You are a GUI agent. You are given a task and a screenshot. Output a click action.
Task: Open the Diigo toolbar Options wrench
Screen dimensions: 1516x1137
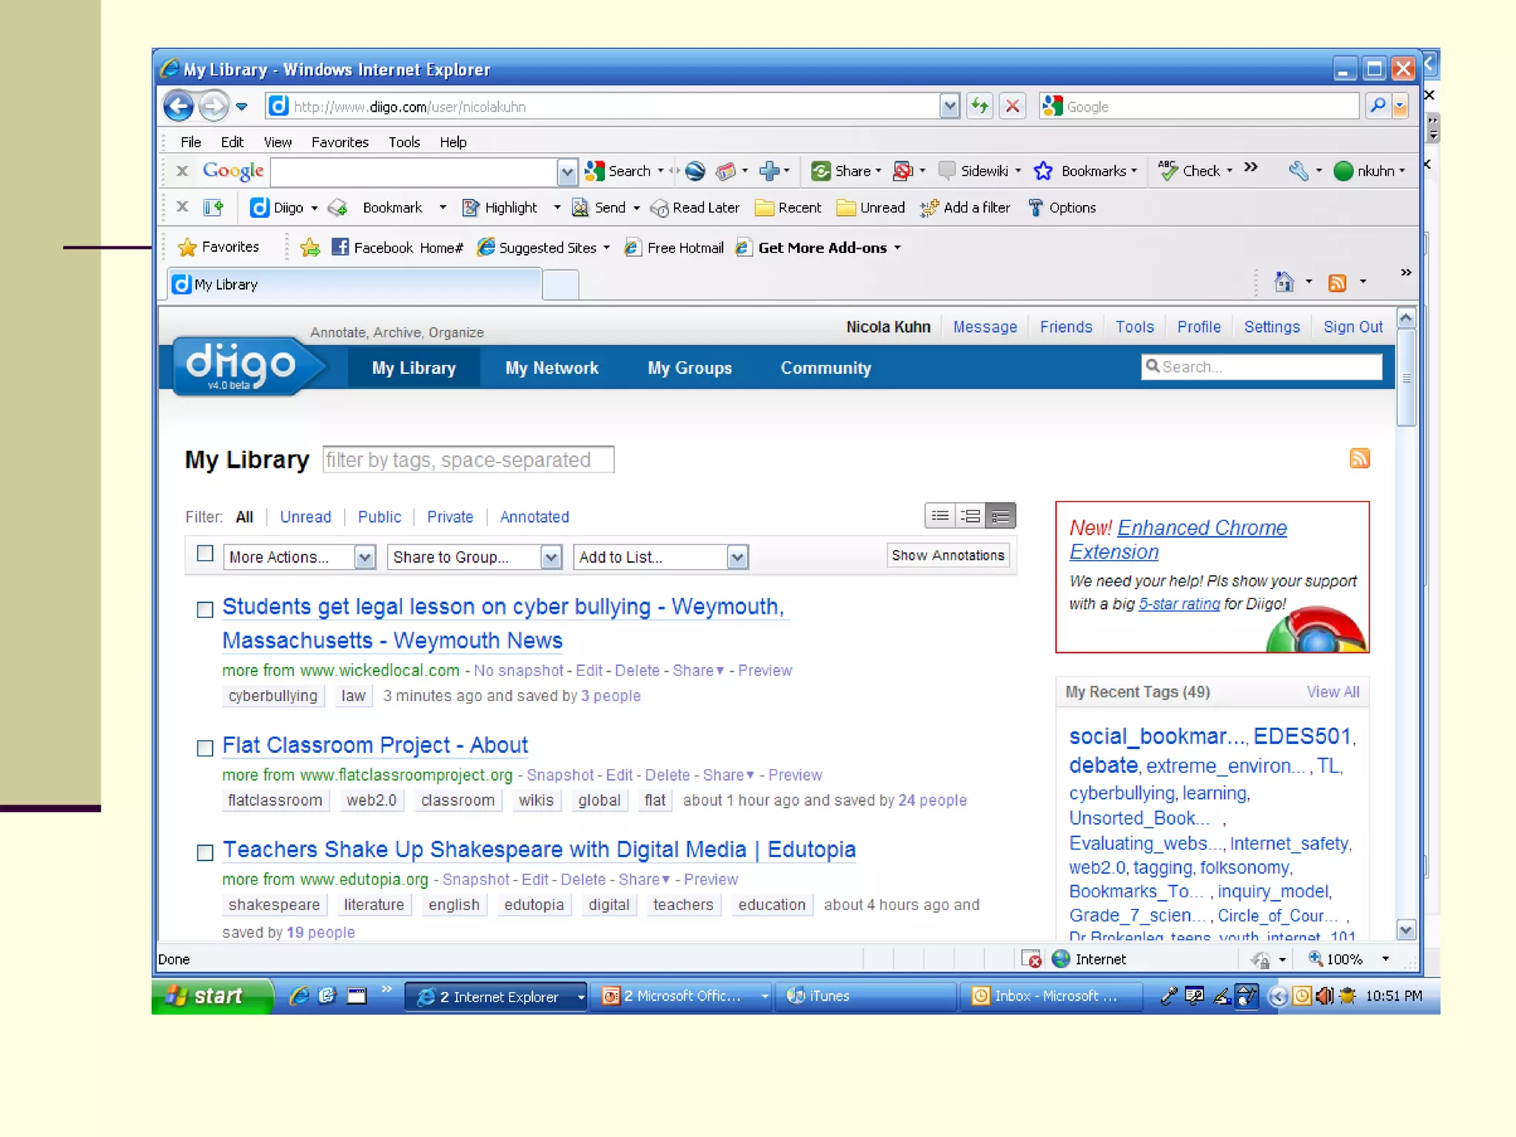[x=1036, y=208]
